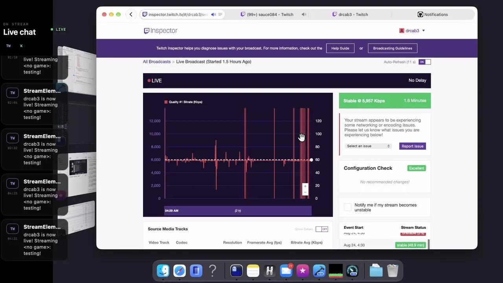Click the white marker on the bitrate line
503x283 pixels.
(311, 160)
